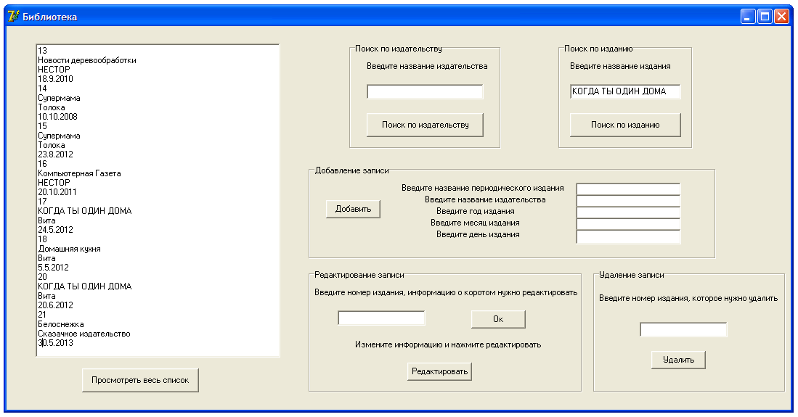Click the "Просмотреть весь список" button
Viewport: 798px width, 417px height.
click(140, 380)
